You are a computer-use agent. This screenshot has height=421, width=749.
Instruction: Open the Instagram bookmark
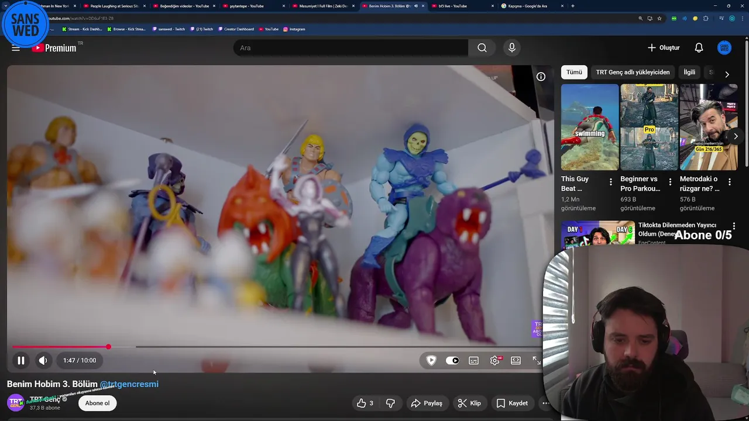(294, 29)
